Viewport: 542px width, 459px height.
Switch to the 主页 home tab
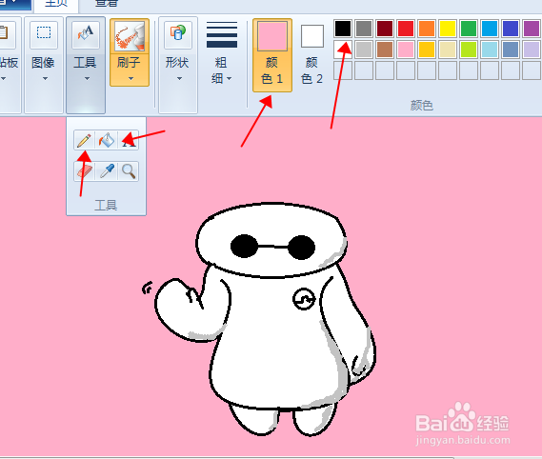coord(56,4)
